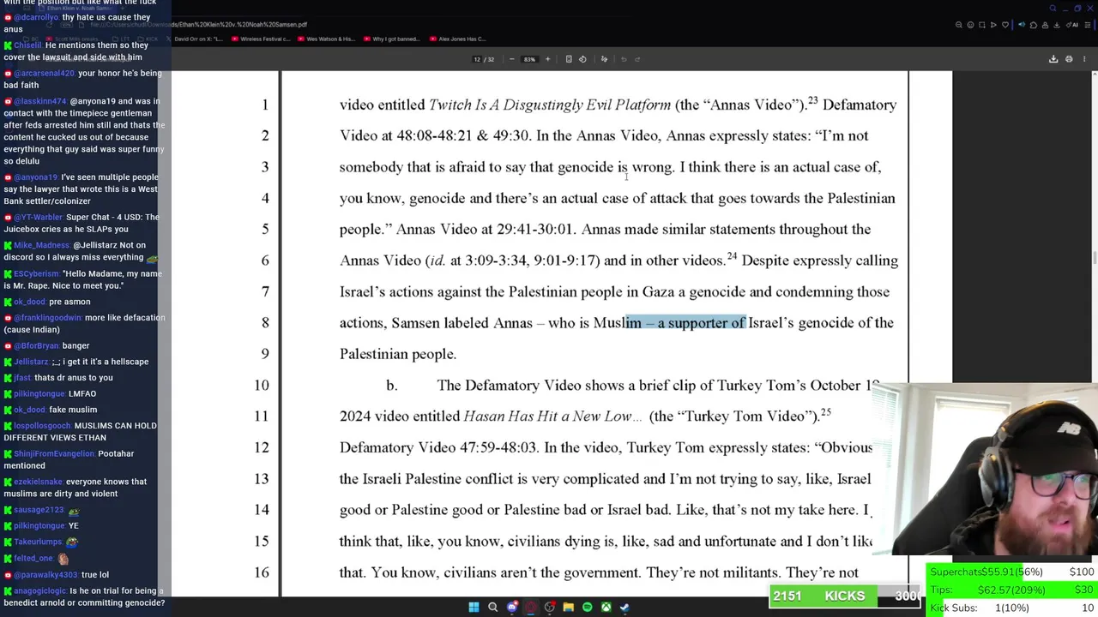Open PDF viewer more actions menu
The width and height of the screenshot is (1098, 617).
1084,59
